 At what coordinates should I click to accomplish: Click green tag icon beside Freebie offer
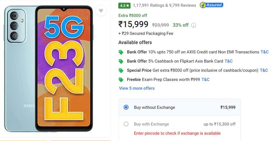click(121, 80)
